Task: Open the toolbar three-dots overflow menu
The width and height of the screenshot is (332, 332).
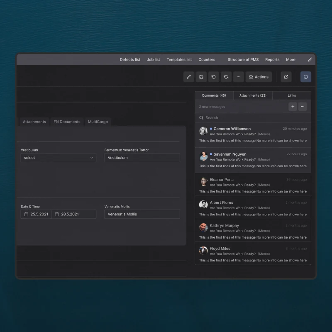Action: 238,77
